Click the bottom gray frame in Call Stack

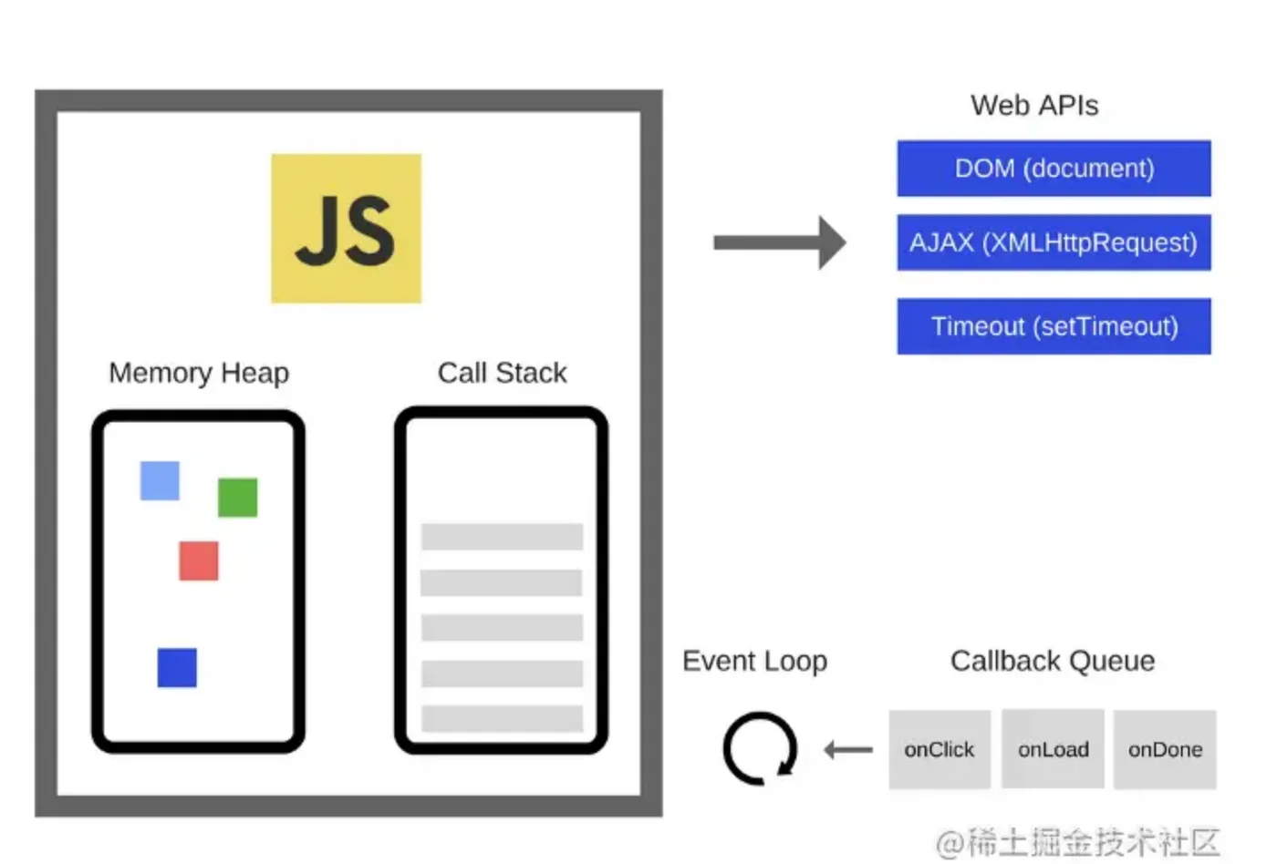tap(502, 718)
